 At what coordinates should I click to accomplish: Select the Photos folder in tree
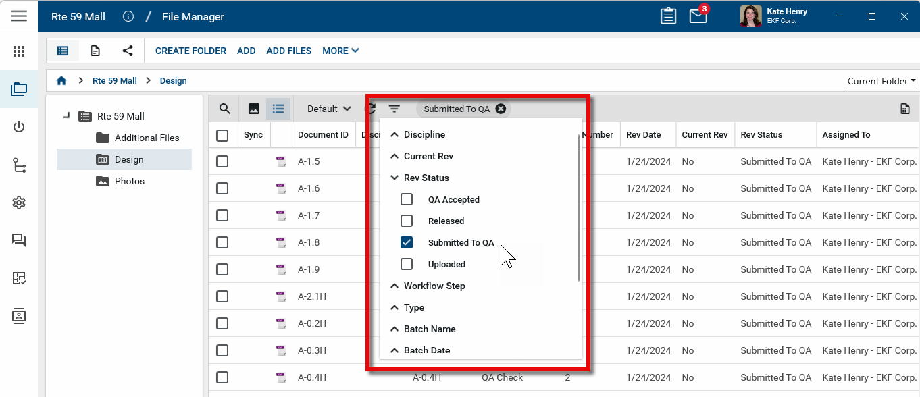point(129,181)
